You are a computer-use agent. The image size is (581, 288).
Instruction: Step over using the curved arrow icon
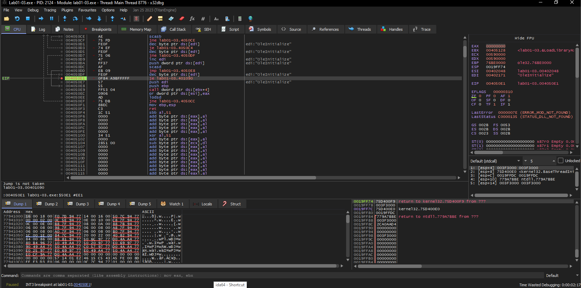(75, 19)
